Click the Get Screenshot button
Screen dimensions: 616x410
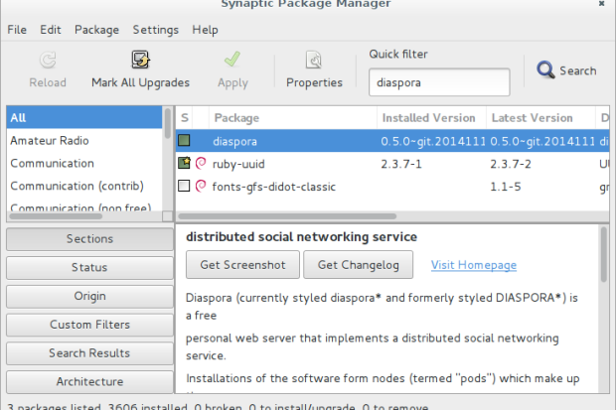(x=242, y=265)
